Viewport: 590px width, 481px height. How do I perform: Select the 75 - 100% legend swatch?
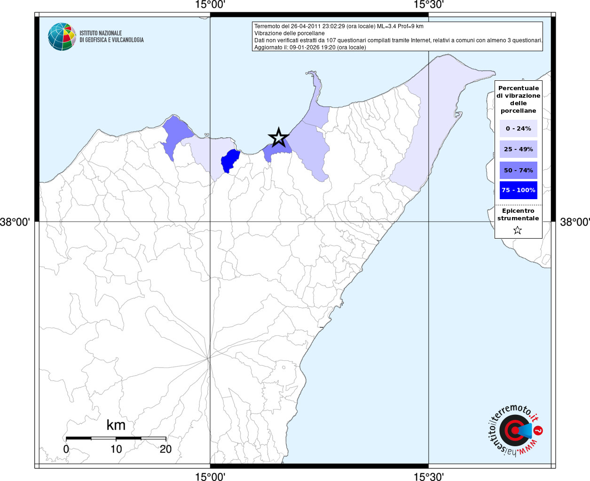coord(519,190)
